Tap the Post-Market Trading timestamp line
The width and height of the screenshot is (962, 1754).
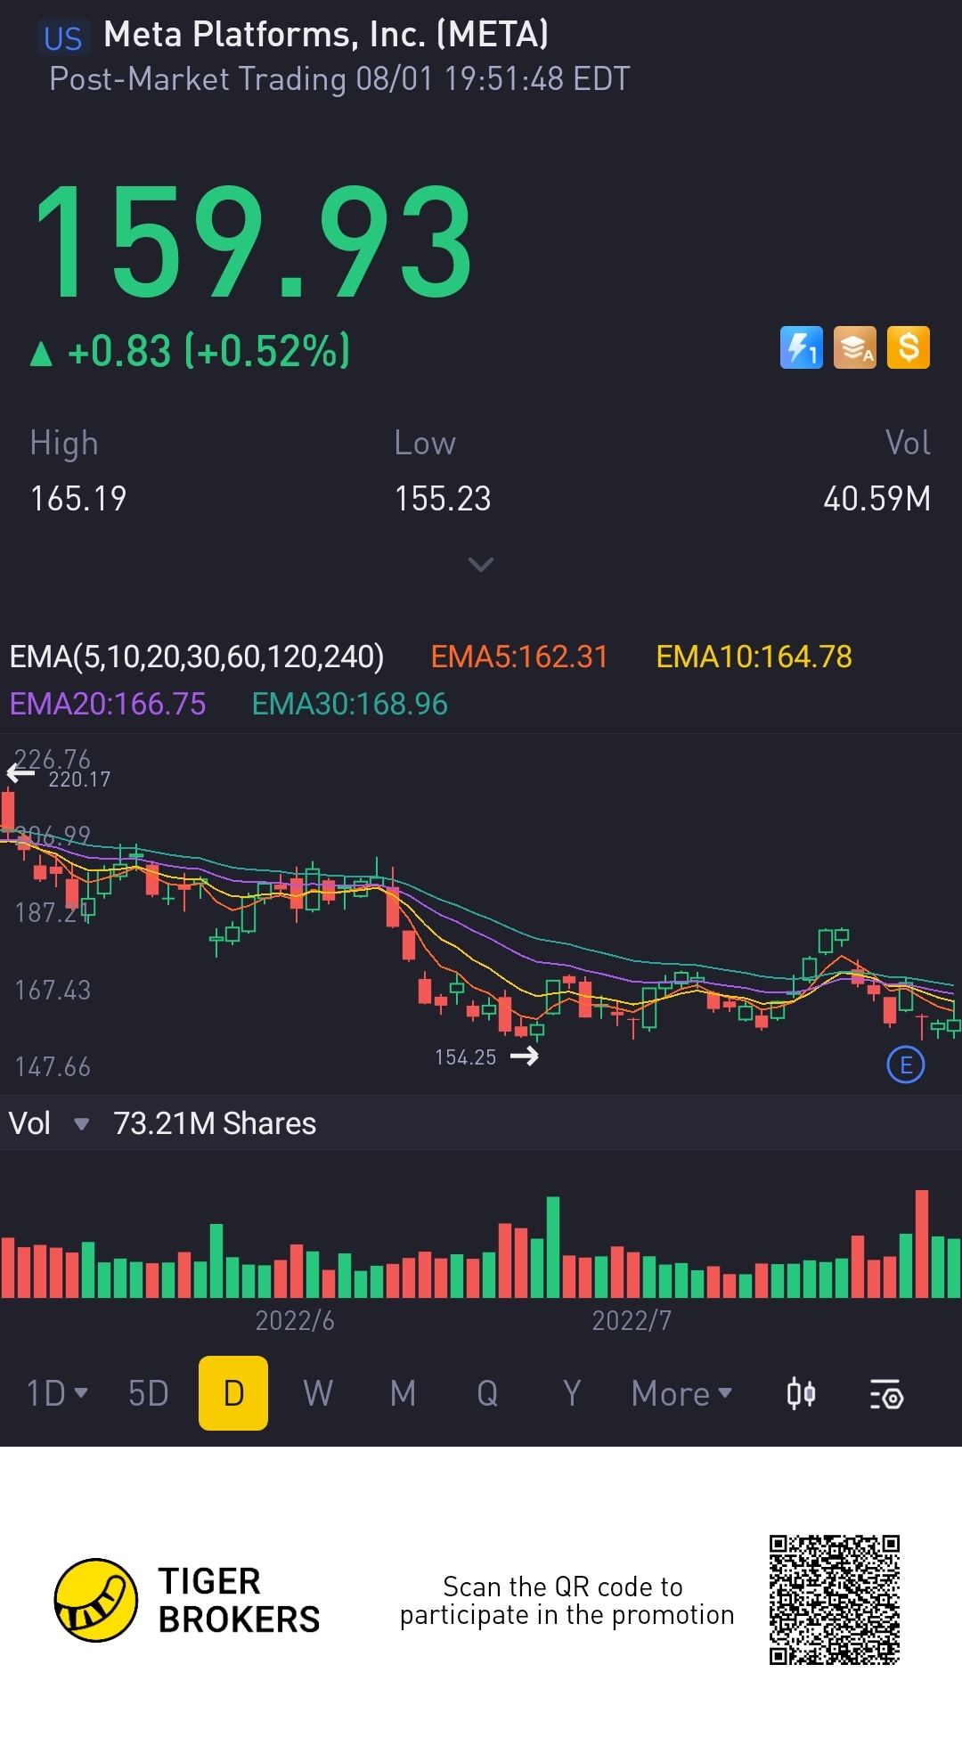pyautogui.click(x=339, y=79)
